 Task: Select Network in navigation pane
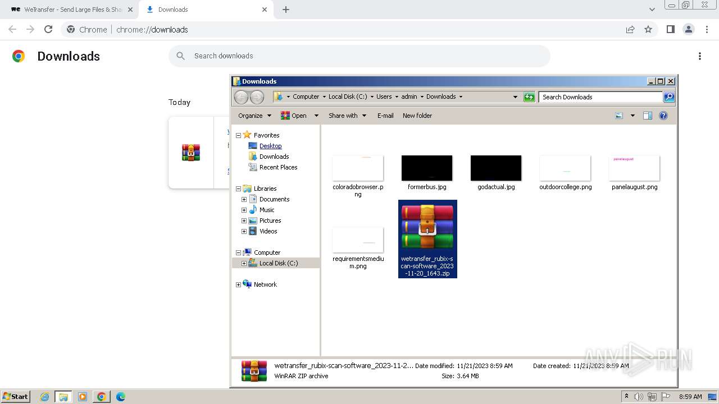265,284
